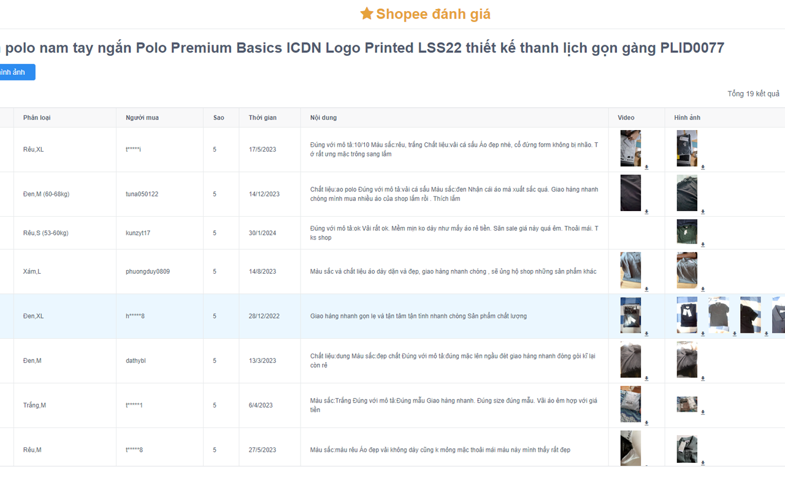785x491 pixels.
Task: Click the date 13/3/2023
Action: (262, 361)
